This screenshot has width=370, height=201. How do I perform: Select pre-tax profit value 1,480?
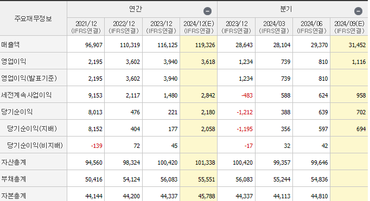point(170,95)
